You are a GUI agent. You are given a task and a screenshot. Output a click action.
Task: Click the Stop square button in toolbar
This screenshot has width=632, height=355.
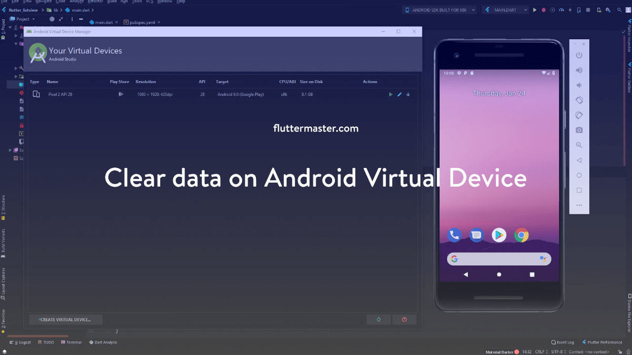pos(588,10)
